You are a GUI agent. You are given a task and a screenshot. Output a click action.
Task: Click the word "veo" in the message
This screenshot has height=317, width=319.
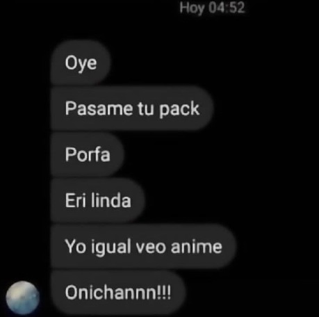(151, 247)
